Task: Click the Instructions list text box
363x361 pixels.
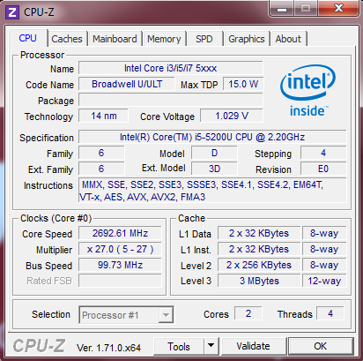Action: coord(212,191)
